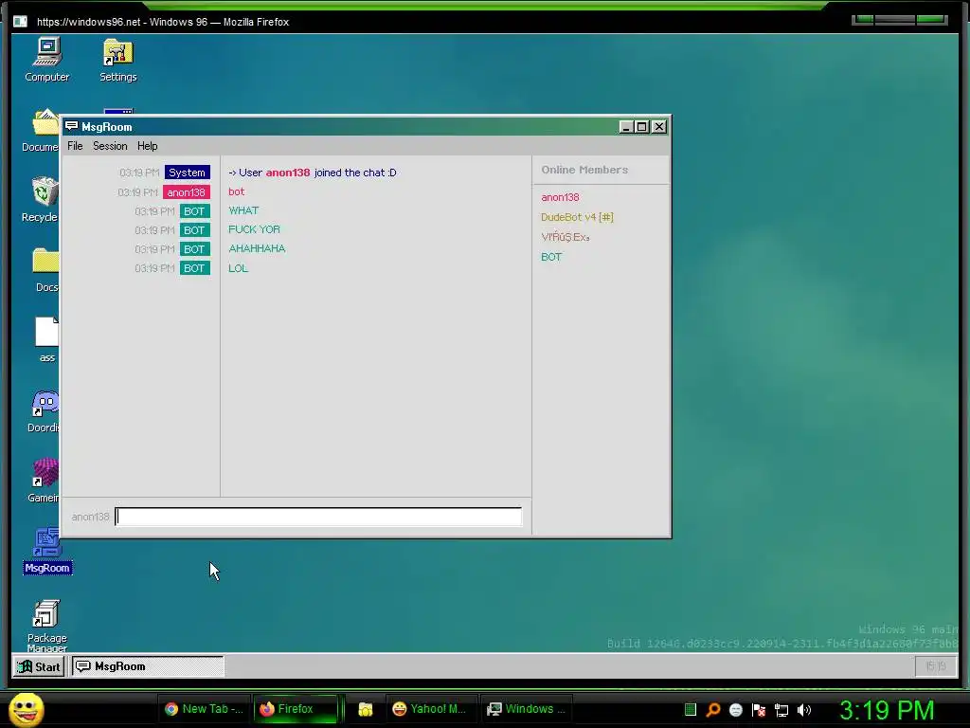Select anon138 in Online Members
Screen dimensions: 970x728
tap(560, 197)
